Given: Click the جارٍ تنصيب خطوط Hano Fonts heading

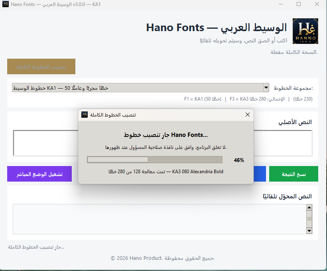Looking at the screenshot, I should (x=166, y=135).
